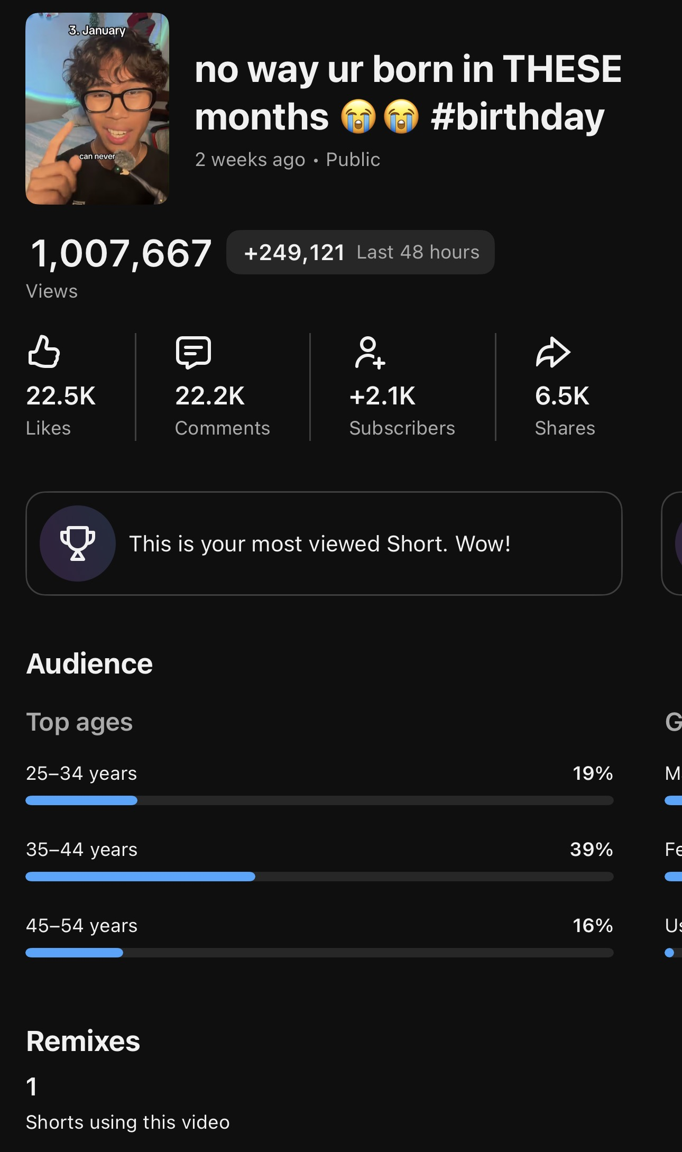Tap the Top ages heading
682x1152 pixels.
[x=79, y=722]
